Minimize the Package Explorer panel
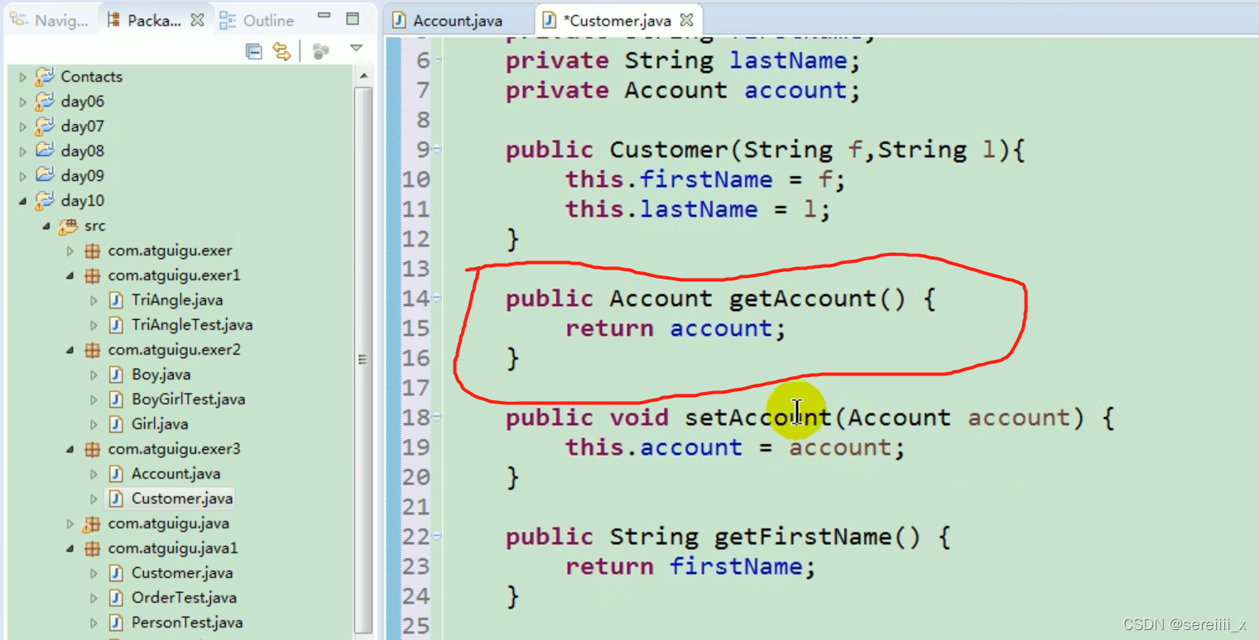1259x640 pixels. point(324,17)
